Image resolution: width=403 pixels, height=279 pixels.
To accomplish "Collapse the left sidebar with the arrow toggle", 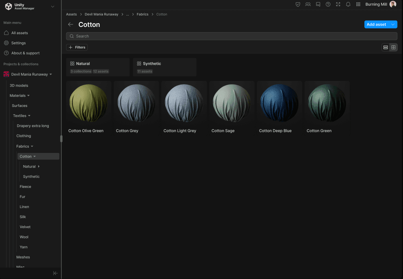I will coord(55,273).
